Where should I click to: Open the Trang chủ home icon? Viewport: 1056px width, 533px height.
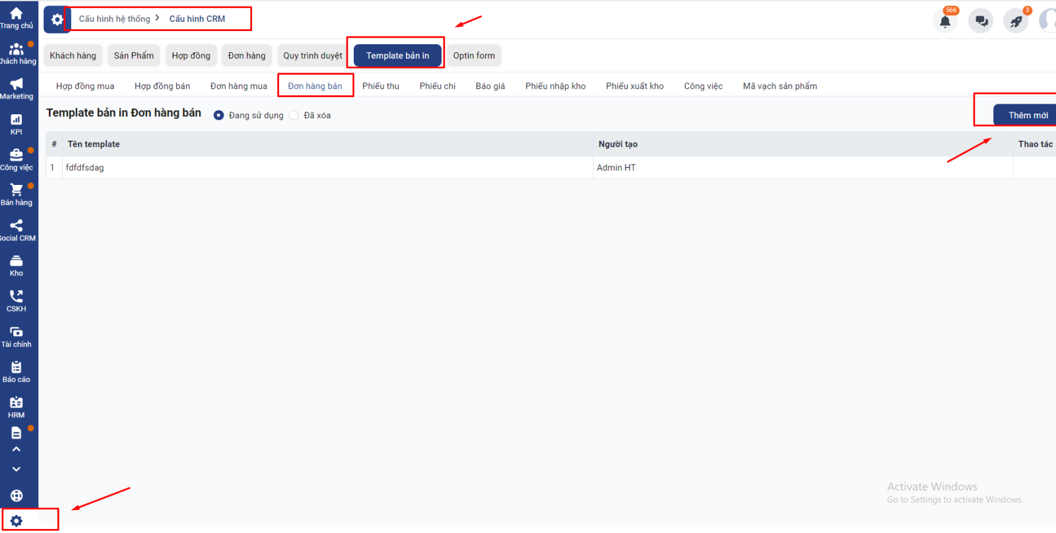[16, 15]
